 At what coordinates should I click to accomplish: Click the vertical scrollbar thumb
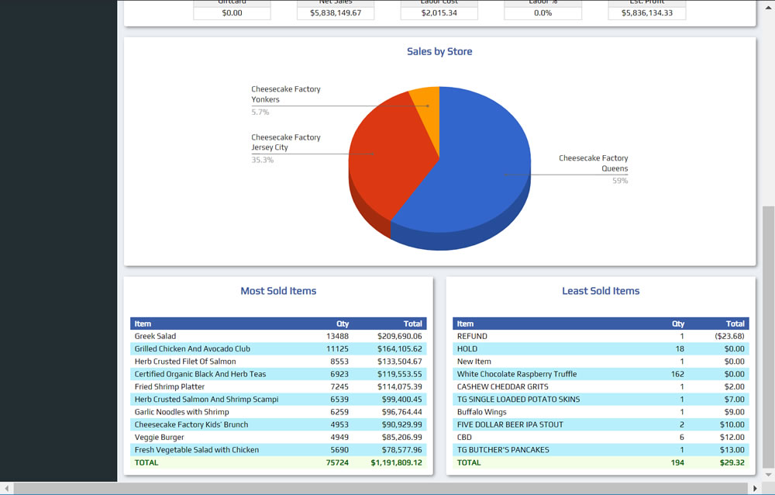[x=768, y=337]
